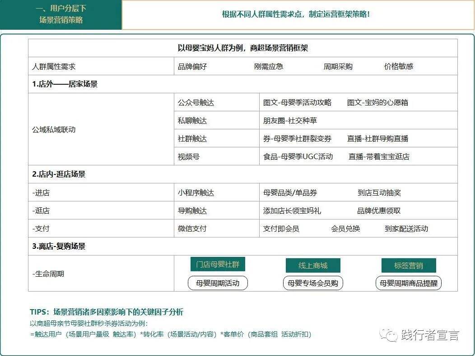Select the 母婴周期商品提醒 rounded pill

tap(408, 283)
